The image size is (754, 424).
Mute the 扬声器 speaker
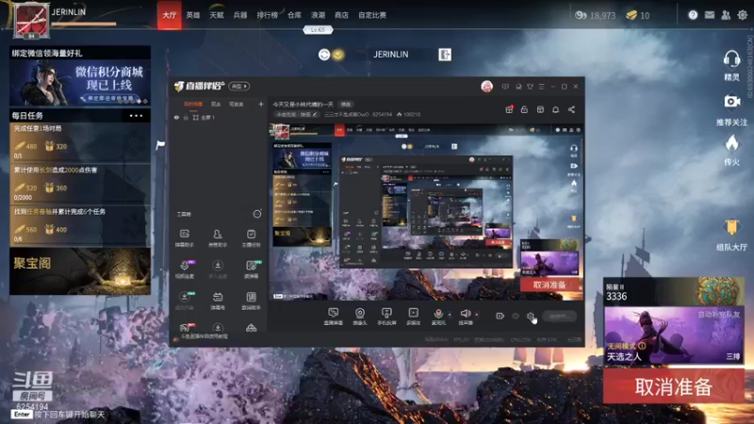[x=465, y=317]
